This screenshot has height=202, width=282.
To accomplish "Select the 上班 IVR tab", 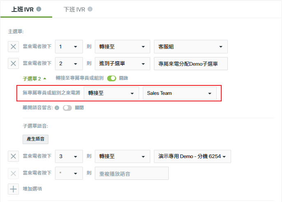I will pyautogui.click(x=23, y=9).
